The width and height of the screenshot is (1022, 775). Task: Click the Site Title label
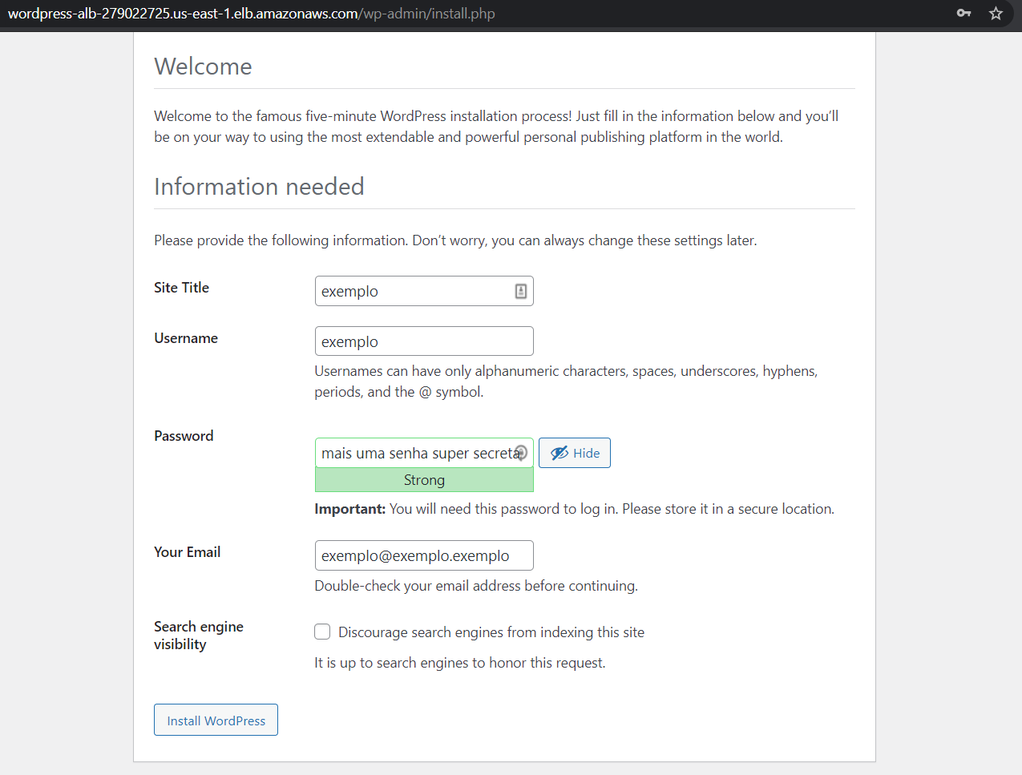[181, 287]
